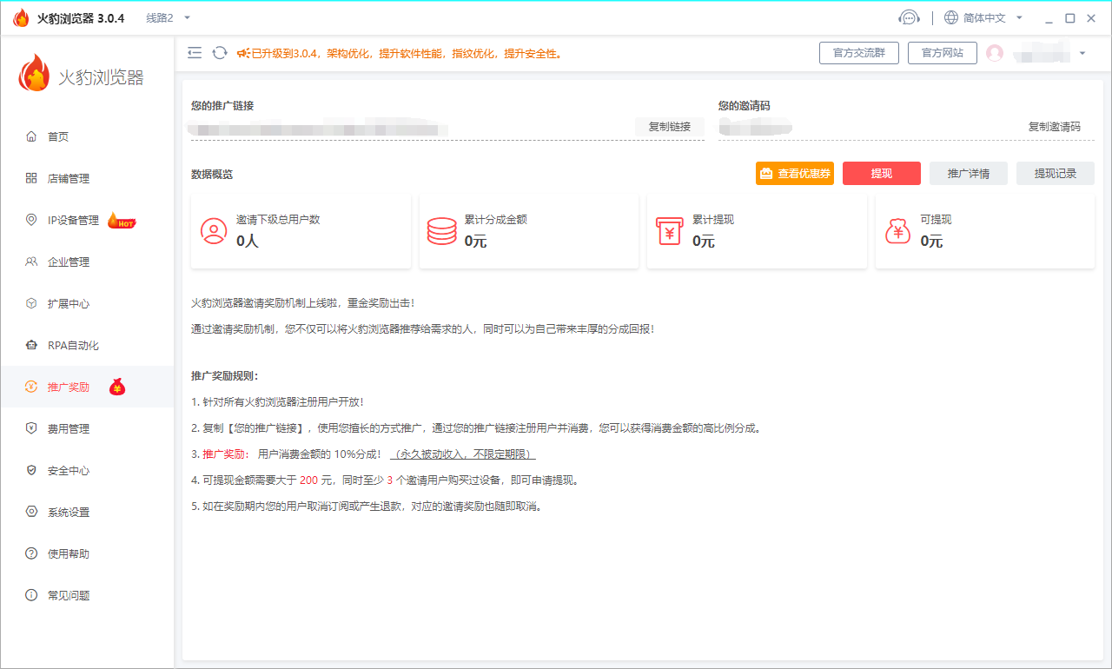Viewport: 1112px width, 669px height.
Task: Click the RPA自动化 robot icon
Action: 31,345
